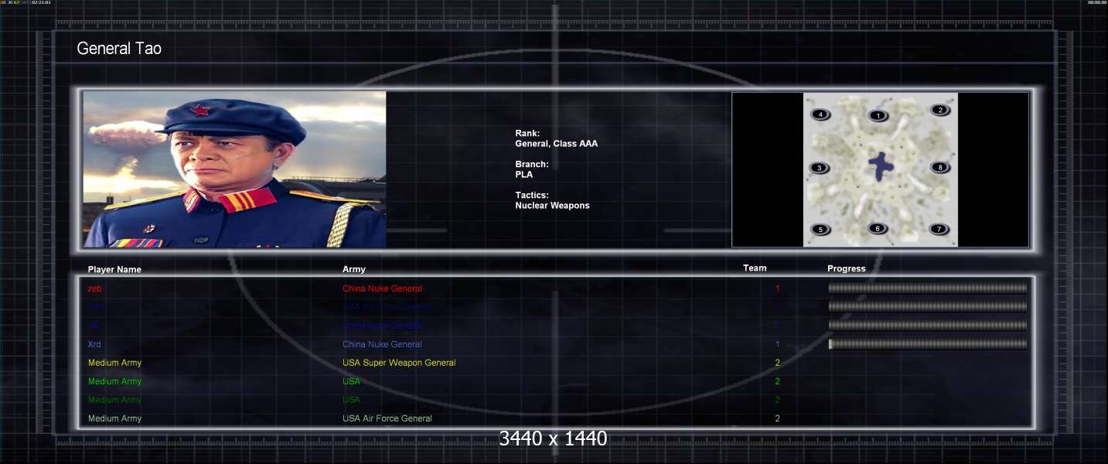This screenshot has height=464, width=1108.
Task: Select start position 8 on the map
Action: (x=939, y=167)
